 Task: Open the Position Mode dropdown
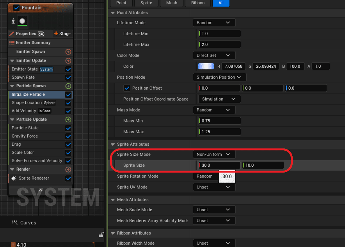tap(220, 77)
